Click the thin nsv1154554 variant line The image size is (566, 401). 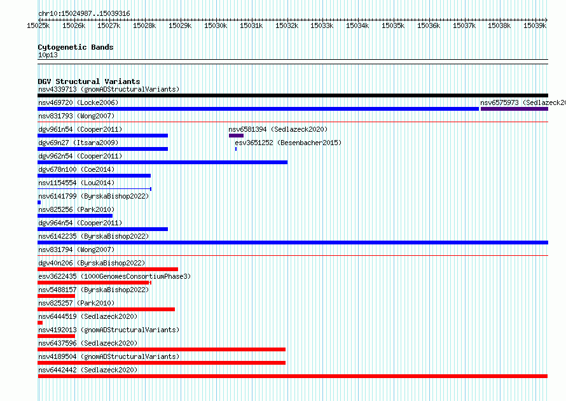pos(94,189)
